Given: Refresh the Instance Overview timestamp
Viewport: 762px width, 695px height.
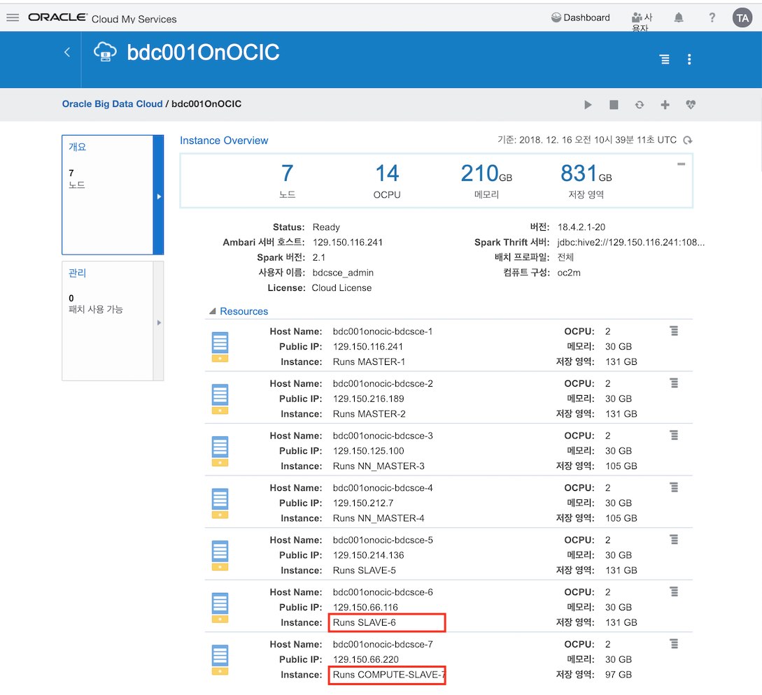Looking at the screenshot, I should (688, 141).
